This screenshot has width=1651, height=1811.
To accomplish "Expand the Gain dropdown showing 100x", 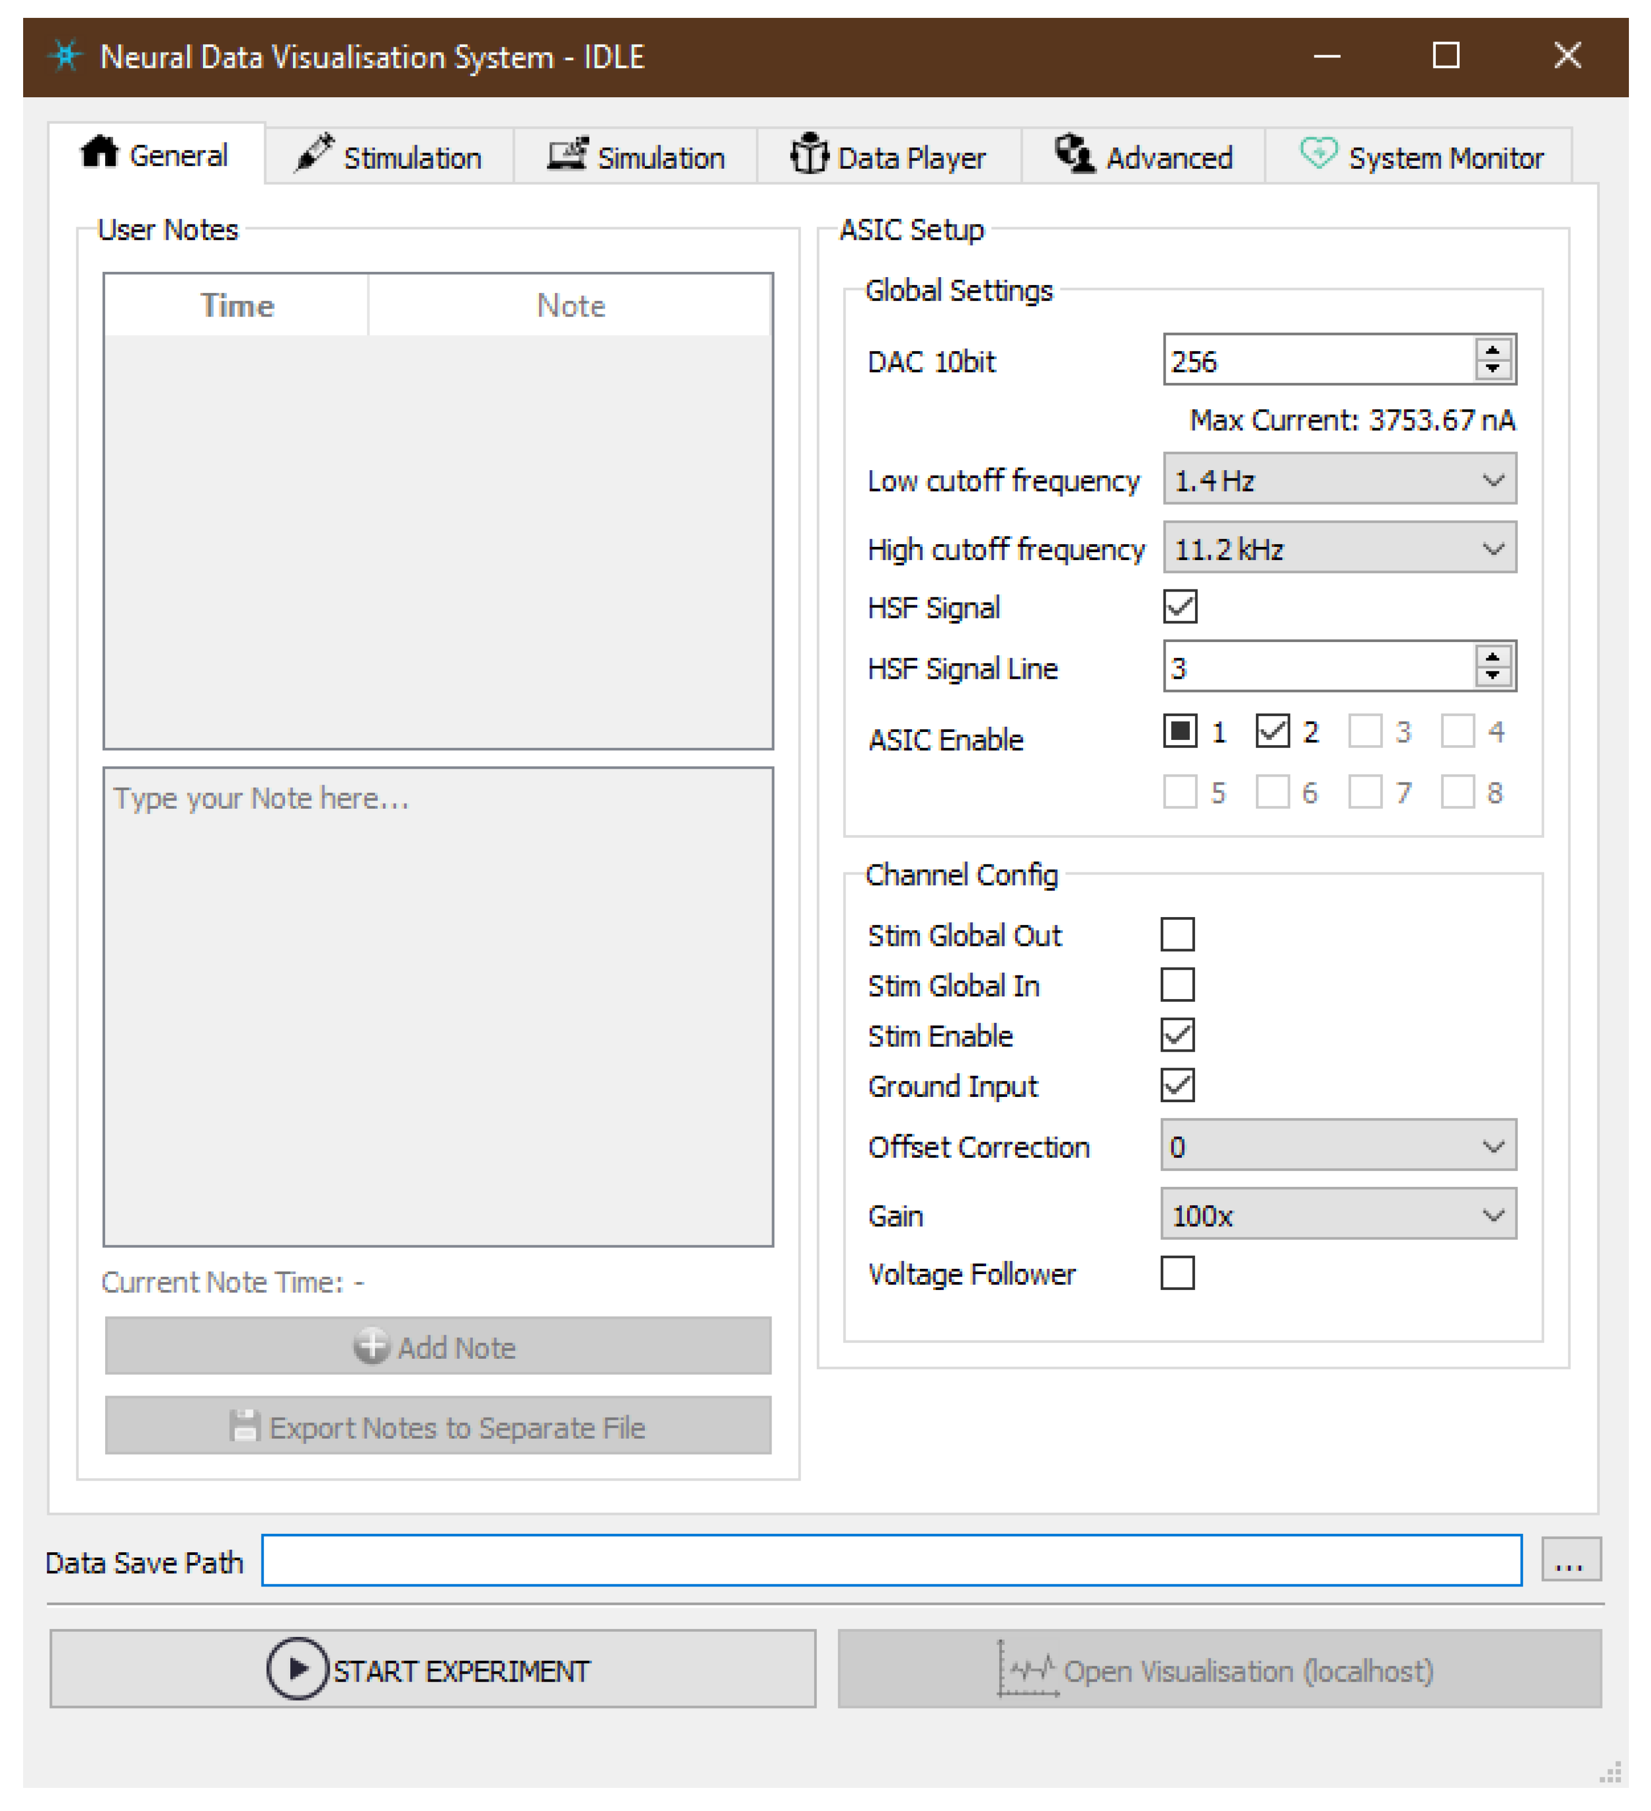I will coord(1338,1215).
